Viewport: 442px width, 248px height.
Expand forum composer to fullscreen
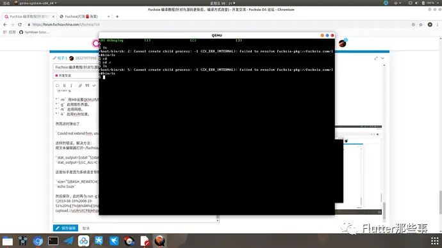(x=376, y=58)
